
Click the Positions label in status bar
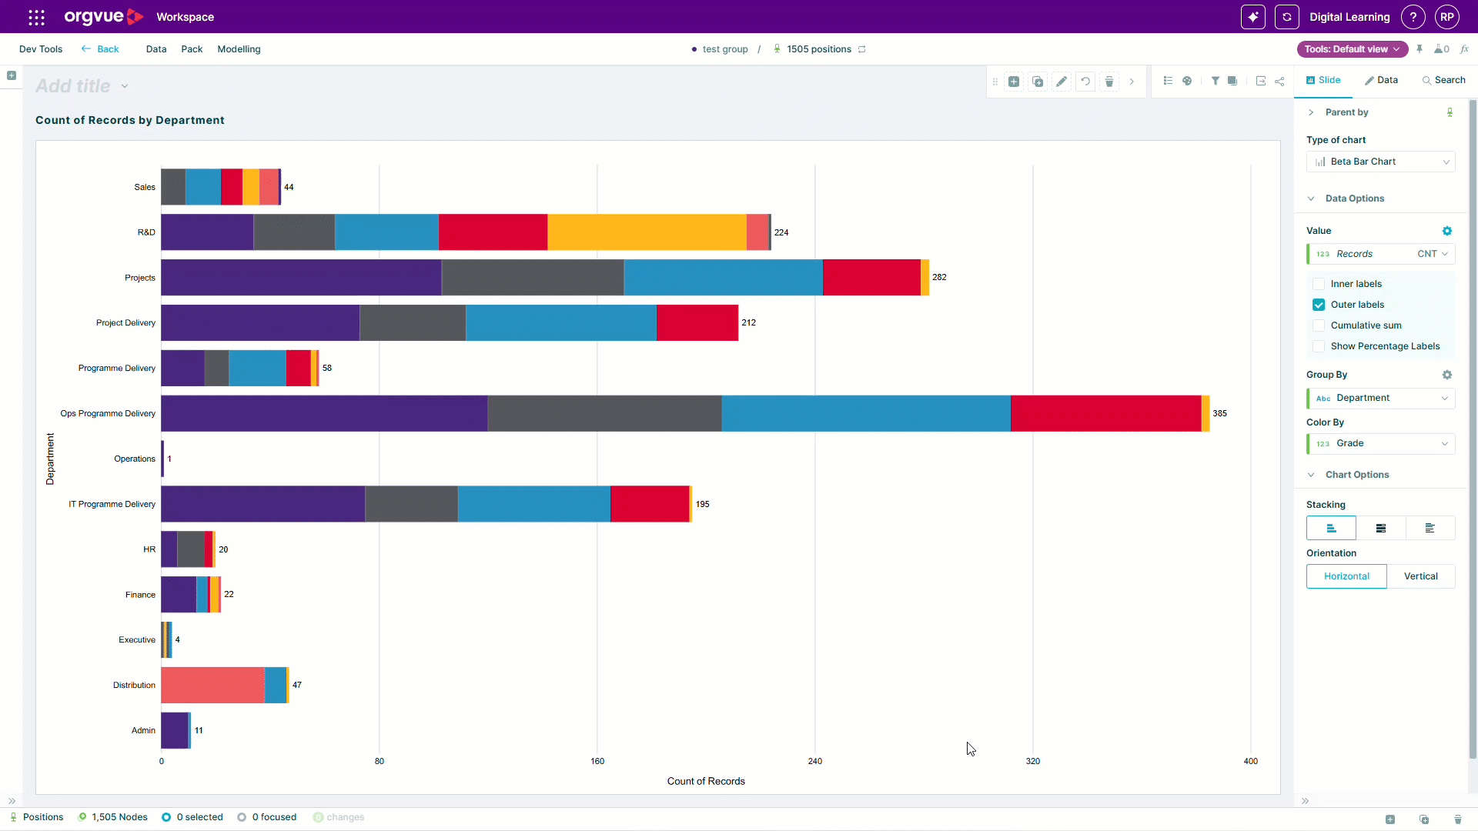(x=43, y=817)
